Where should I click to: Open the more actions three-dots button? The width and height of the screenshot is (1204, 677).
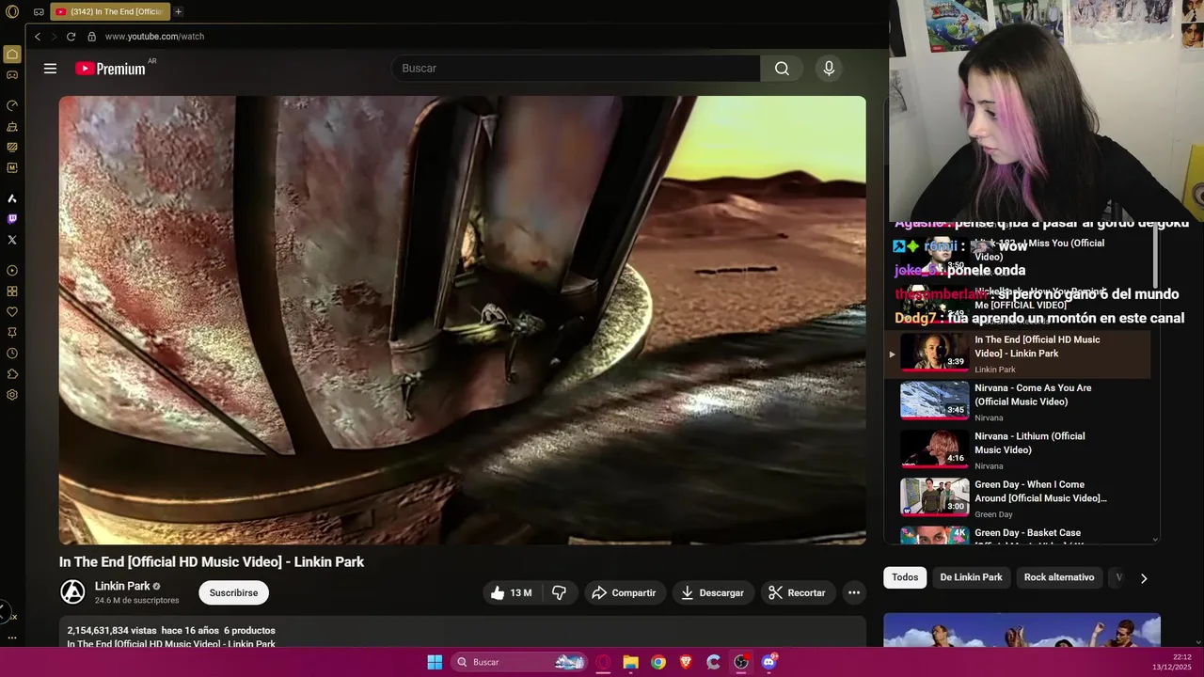(x=854, y=592)
